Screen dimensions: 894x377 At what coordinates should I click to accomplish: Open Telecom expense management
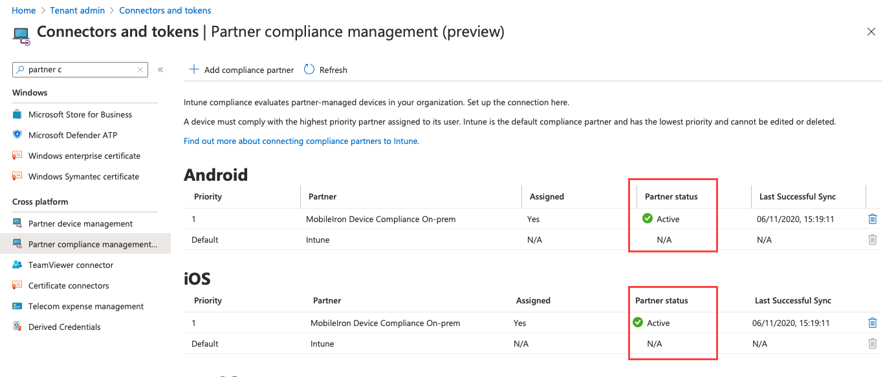[86, 306]
